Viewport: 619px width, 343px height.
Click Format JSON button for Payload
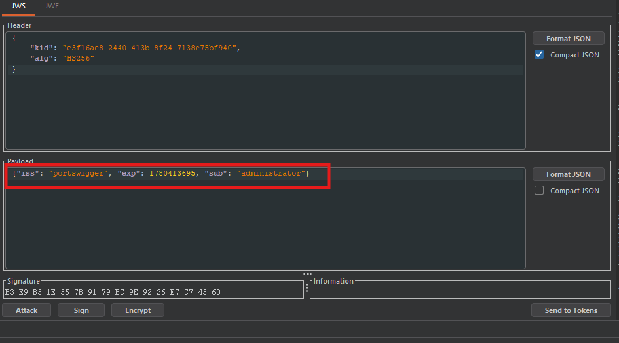point(568,174)
